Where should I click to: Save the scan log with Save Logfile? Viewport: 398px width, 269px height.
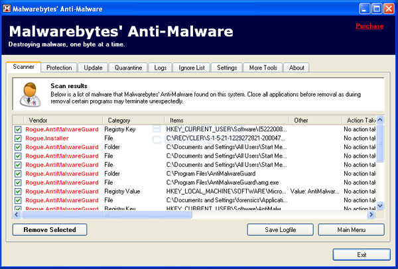point(280,230)
